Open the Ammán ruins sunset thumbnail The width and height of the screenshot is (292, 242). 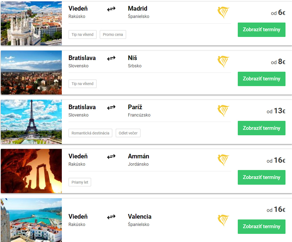(x=31, y=171)
